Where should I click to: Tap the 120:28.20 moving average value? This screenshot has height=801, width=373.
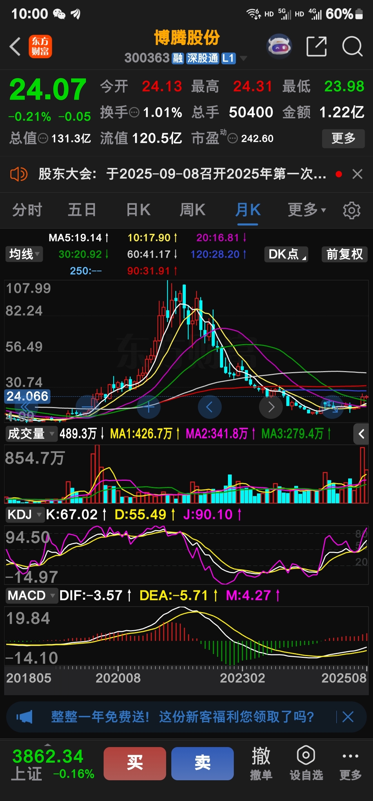219,254
